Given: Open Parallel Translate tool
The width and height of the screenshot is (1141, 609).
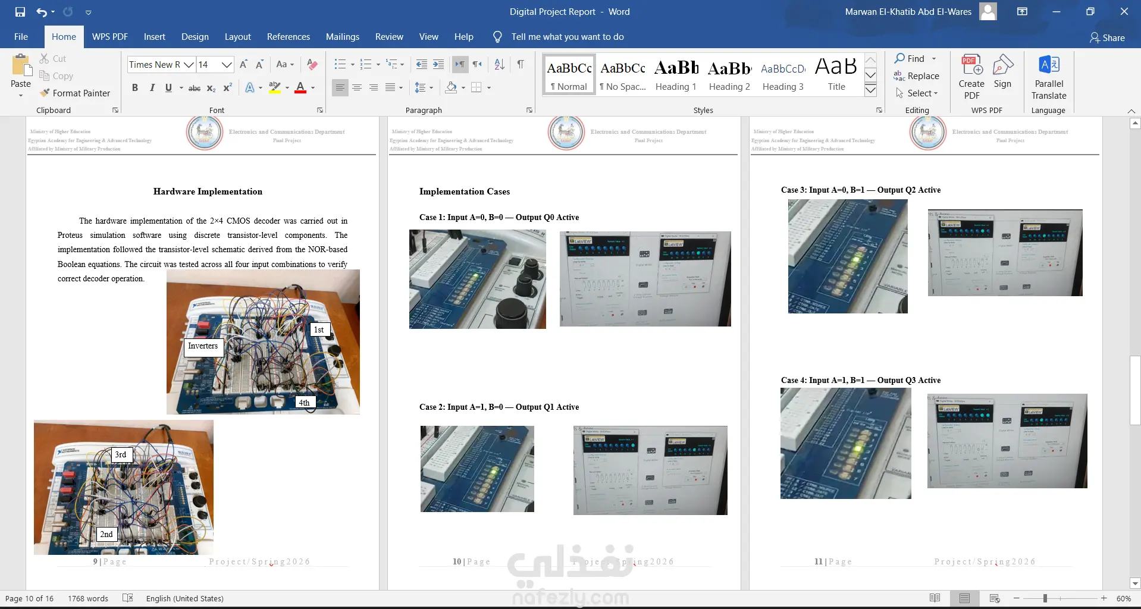Looking at the screenshot, I should tap(1049, 77).
